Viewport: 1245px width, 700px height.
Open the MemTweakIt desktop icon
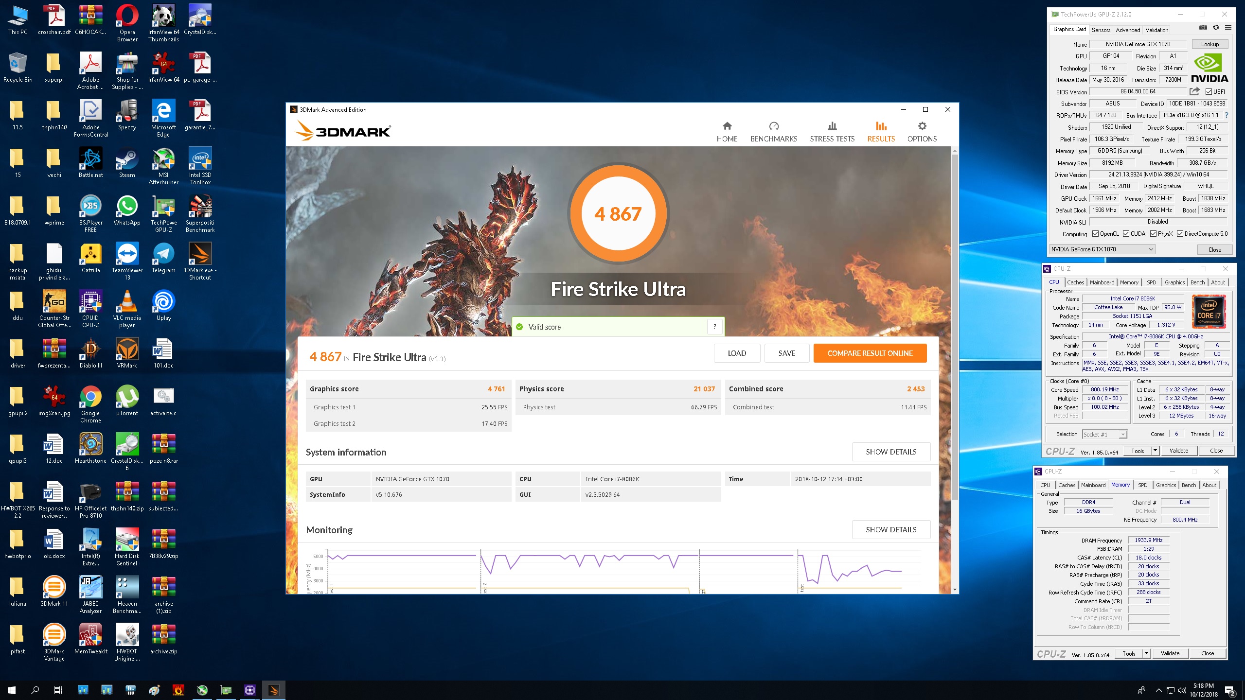tap(90, 640)
